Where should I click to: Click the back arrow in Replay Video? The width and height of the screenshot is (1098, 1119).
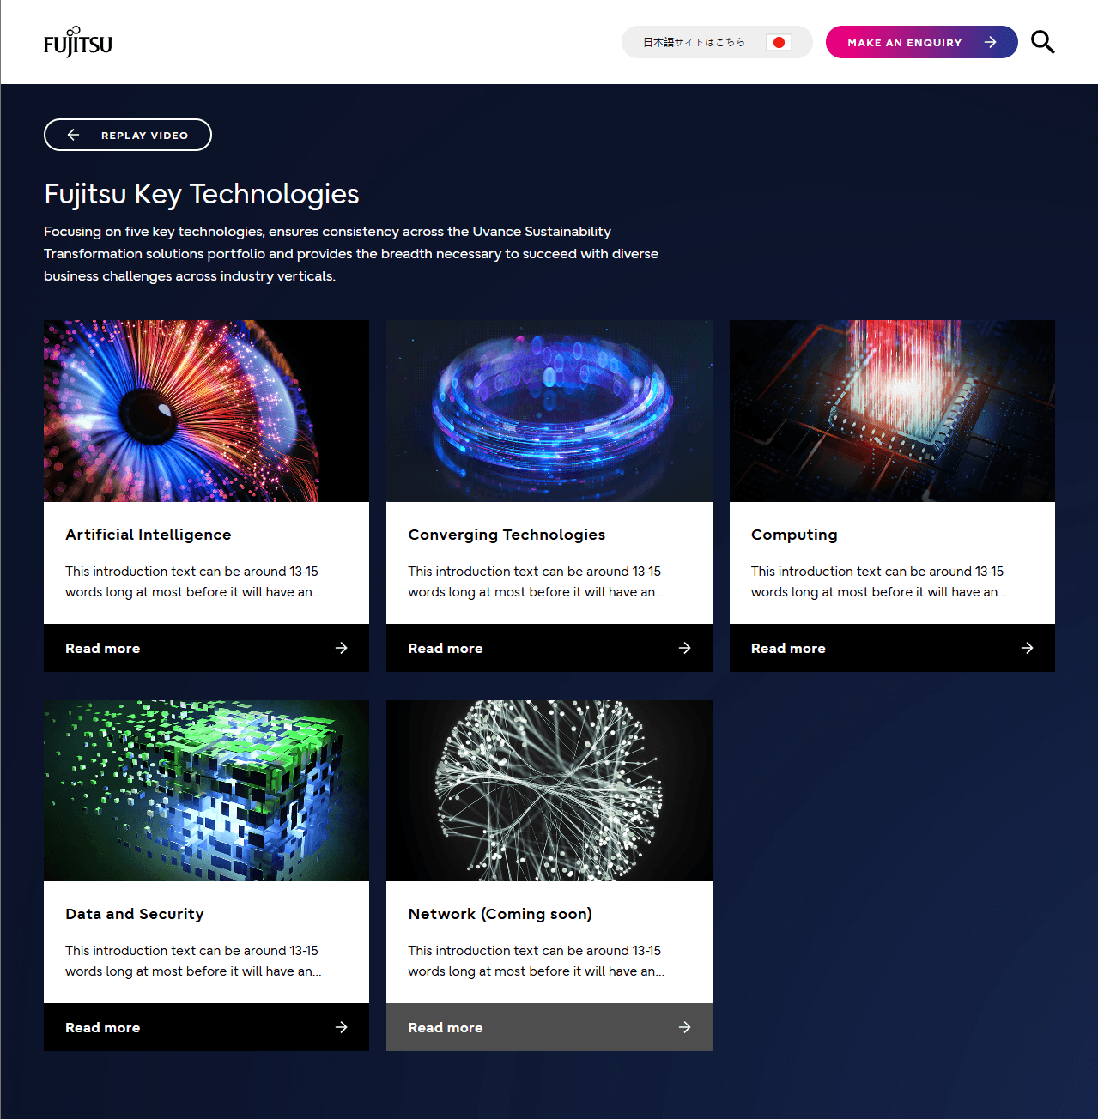73,135
